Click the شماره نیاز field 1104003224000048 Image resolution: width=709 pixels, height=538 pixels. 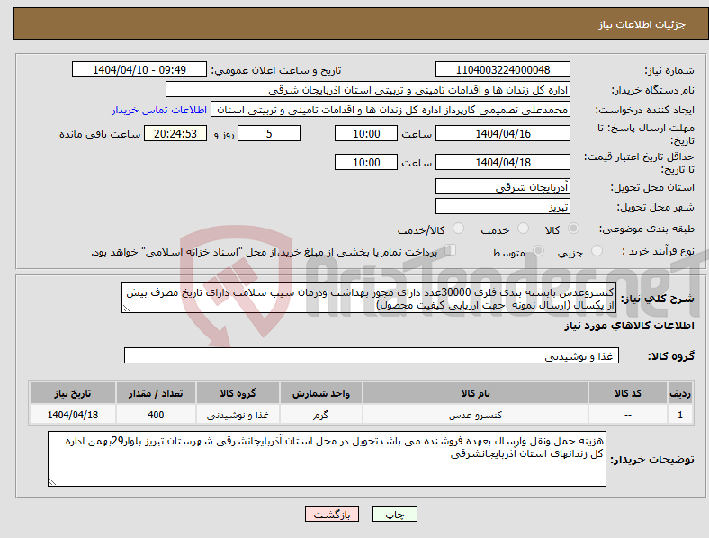point(503,70)
